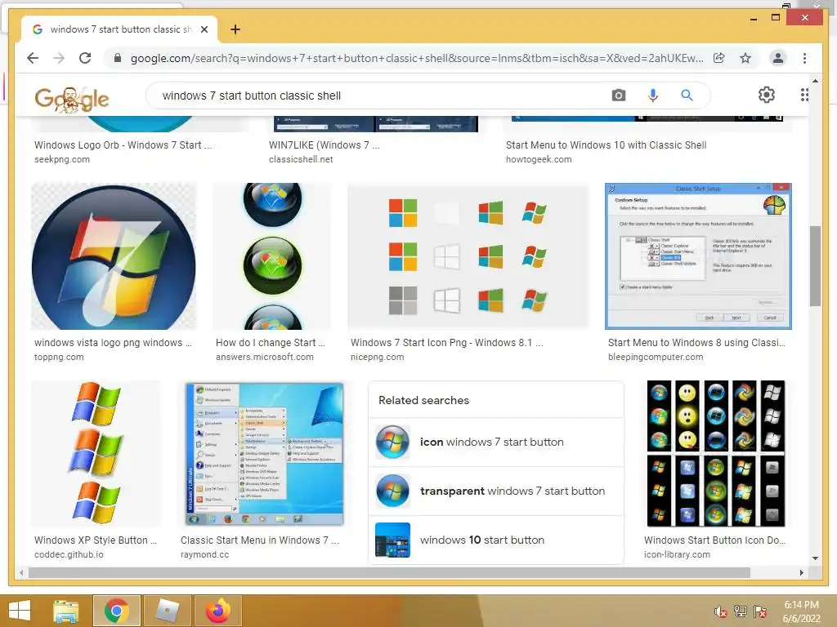Image resolution: width=837 pixels, height=627 pixels.
Task: Open Action Center flag icon
Action: [x=760, y=611]
